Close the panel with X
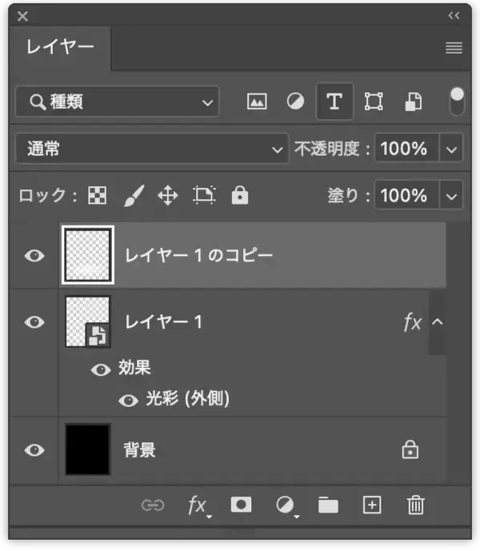Image resolution: width=480 pixels, height=551 pixels. [x=22, y=16]
